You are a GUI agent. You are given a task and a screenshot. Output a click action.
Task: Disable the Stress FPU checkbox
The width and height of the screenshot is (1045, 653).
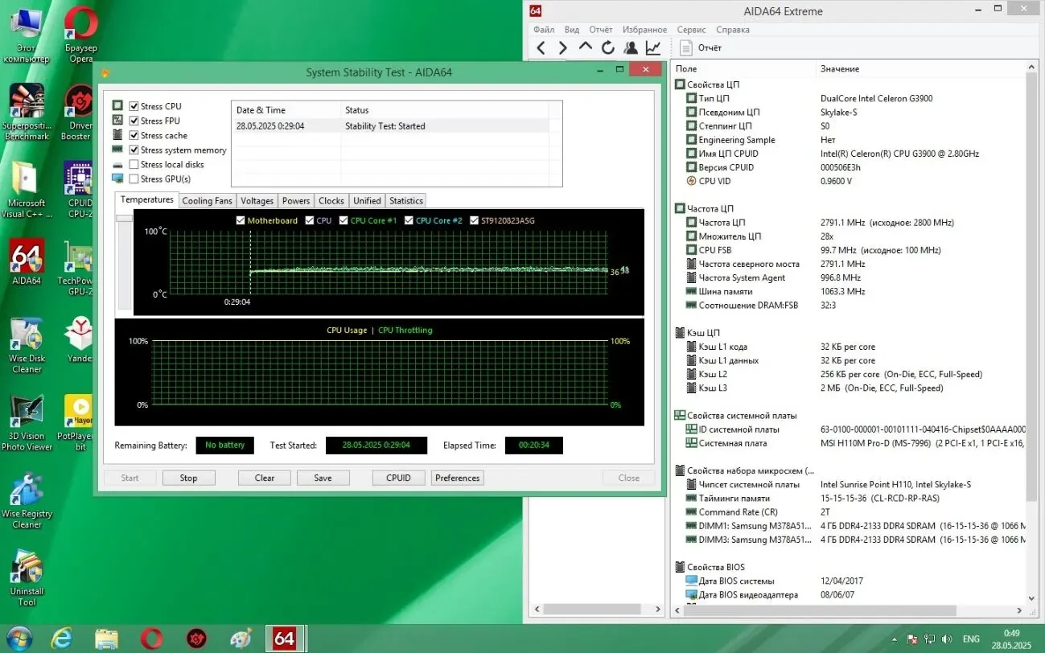[133, 120]
